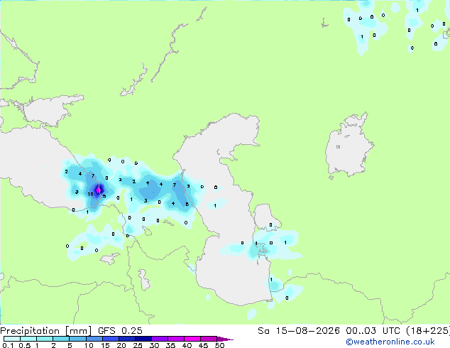Select the 15–20 mm legend color swatch

(x=111, y=339)
